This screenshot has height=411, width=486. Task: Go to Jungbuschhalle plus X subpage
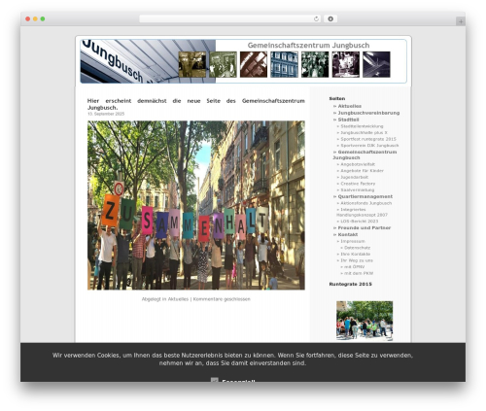click(364, 133)
